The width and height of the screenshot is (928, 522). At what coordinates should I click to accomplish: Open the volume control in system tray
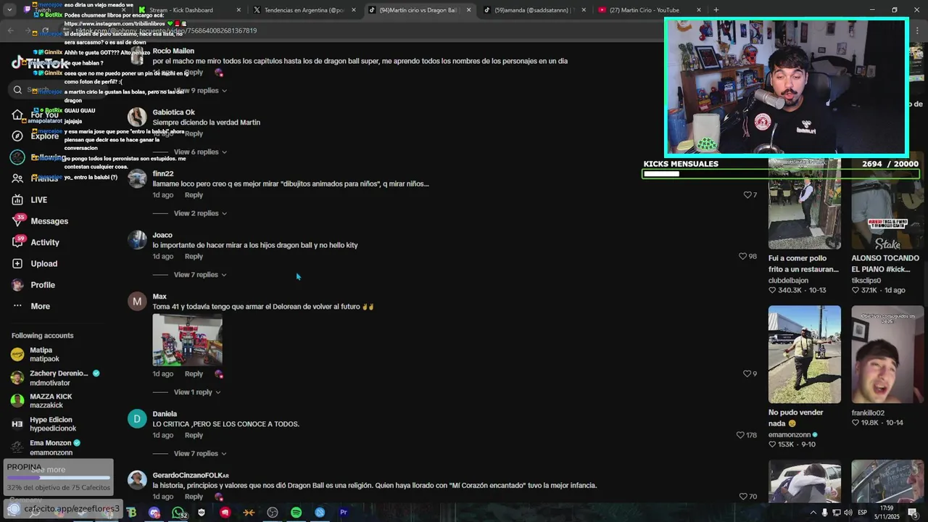point(848,513)
